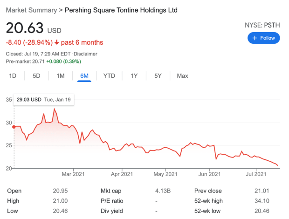
Task: Click the P/E ratio label
Action: click(x=112, y=201)
